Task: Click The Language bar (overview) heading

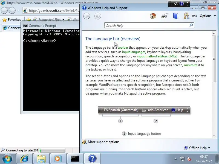Action: (x=113, y=39)
